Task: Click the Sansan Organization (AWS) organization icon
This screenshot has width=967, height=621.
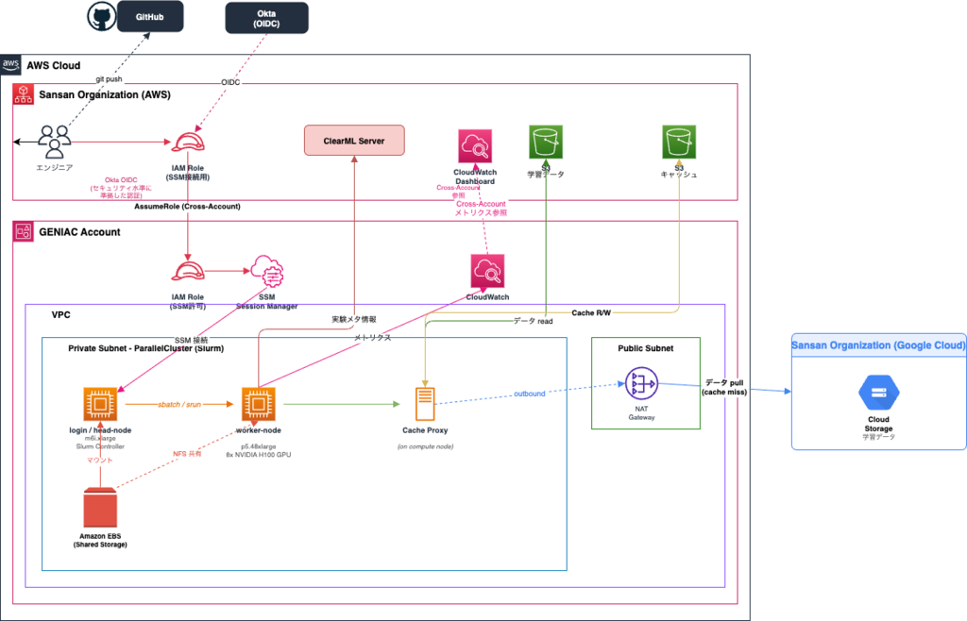Action: pyautogui.click(x=24, y=94)
